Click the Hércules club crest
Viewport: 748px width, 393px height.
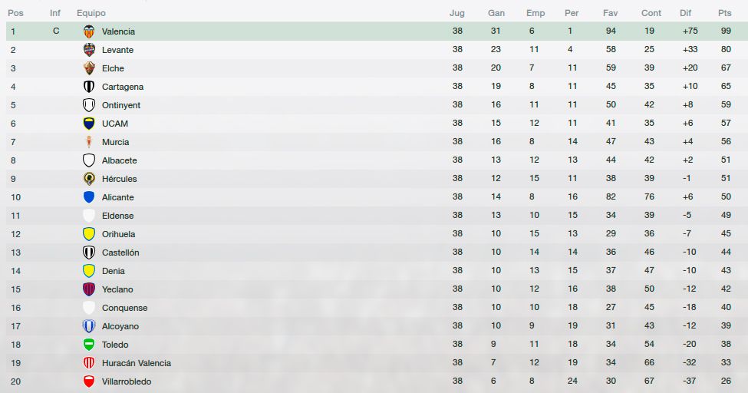point(89,179)
